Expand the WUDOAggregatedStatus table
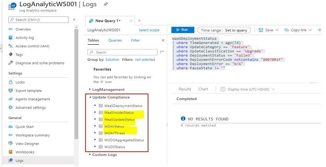This screenshot has width=326, height=167. (x=95, y=140)
